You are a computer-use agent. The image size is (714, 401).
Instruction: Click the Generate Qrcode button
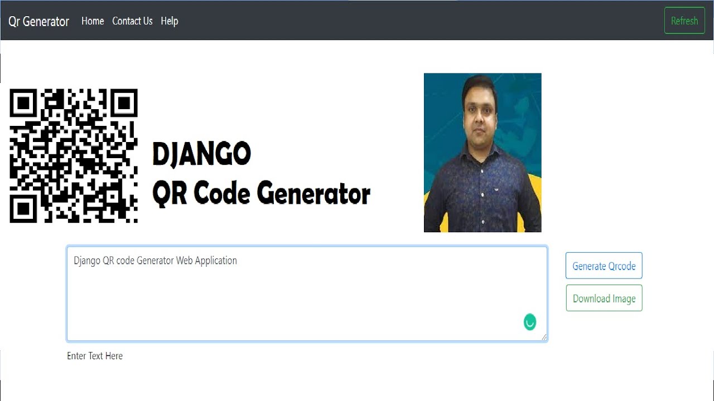[x=604, y=266]
